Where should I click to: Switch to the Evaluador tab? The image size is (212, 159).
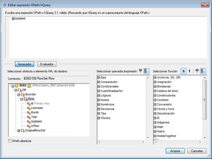[x=47, y=64]
